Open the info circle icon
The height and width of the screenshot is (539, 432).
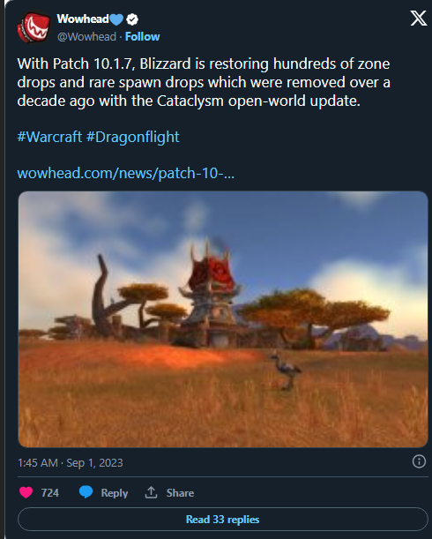419,461
